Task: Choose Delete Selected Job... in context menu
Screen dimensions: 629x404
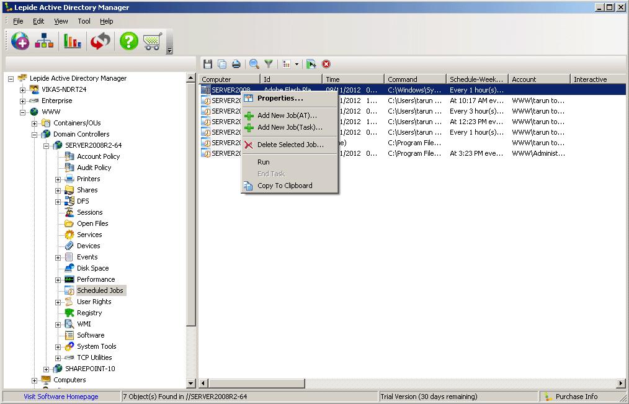Action: (289, 145)
